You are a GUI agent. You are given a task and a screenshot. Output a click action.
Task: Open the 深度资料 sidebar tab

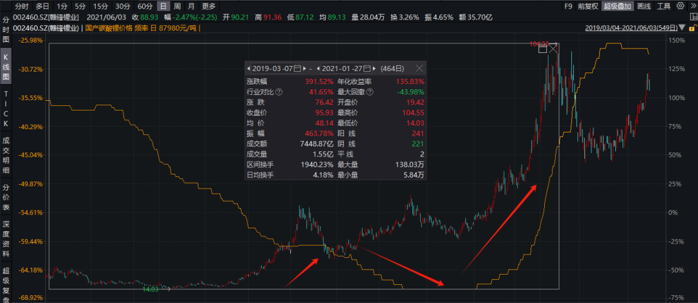(6, 239)
